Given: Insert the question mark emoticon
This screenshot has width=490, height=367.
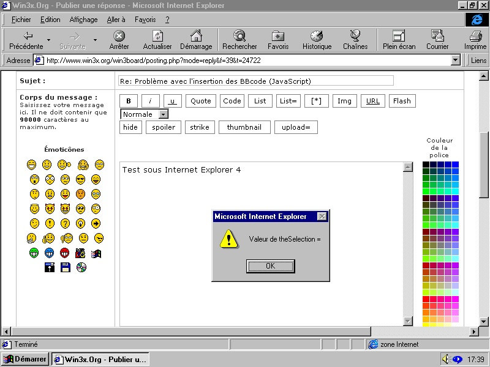Looking at the screenshot, I should [65, 223].
